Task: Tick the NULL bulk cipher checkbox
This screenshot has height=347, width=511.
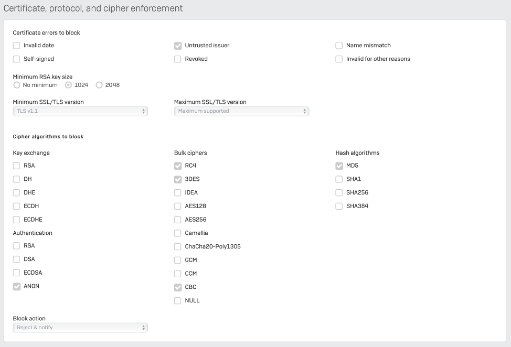Action: pyautogui.click(x=178, y=301)
